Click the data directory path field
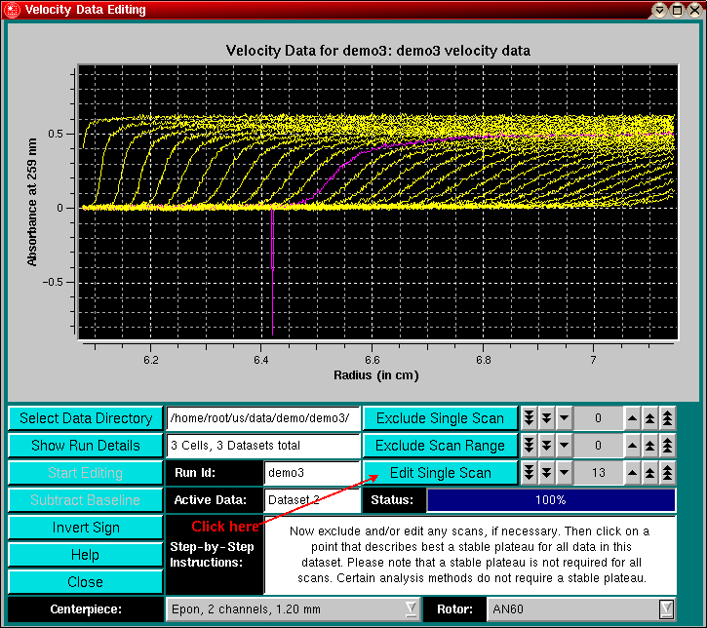Viewport: 707px width, 628px height. pos(263,418)
